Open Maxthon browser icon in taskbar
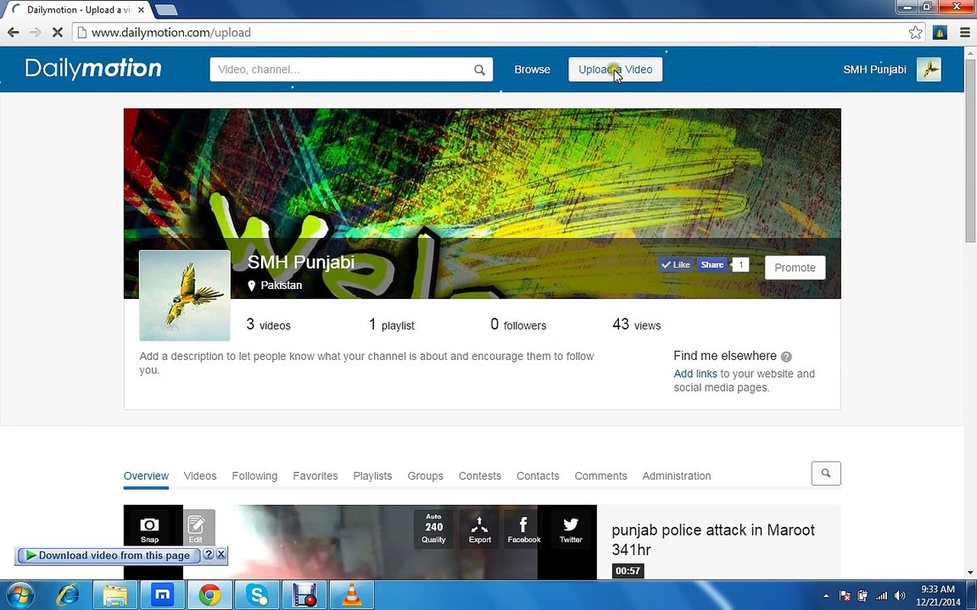The image size is (977, 610). click(163, 595)
